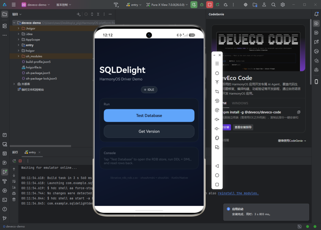Open the 版本控制 dropdown
The height and width of the screenshot is (230, 321).
[x=64, y=5]
